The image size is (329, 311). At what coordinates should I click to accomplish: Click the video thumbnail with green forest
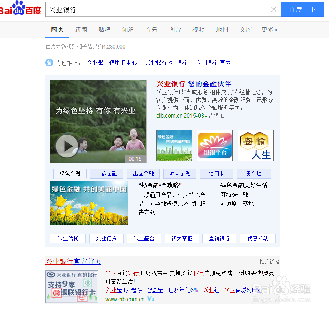pos(98,121)
